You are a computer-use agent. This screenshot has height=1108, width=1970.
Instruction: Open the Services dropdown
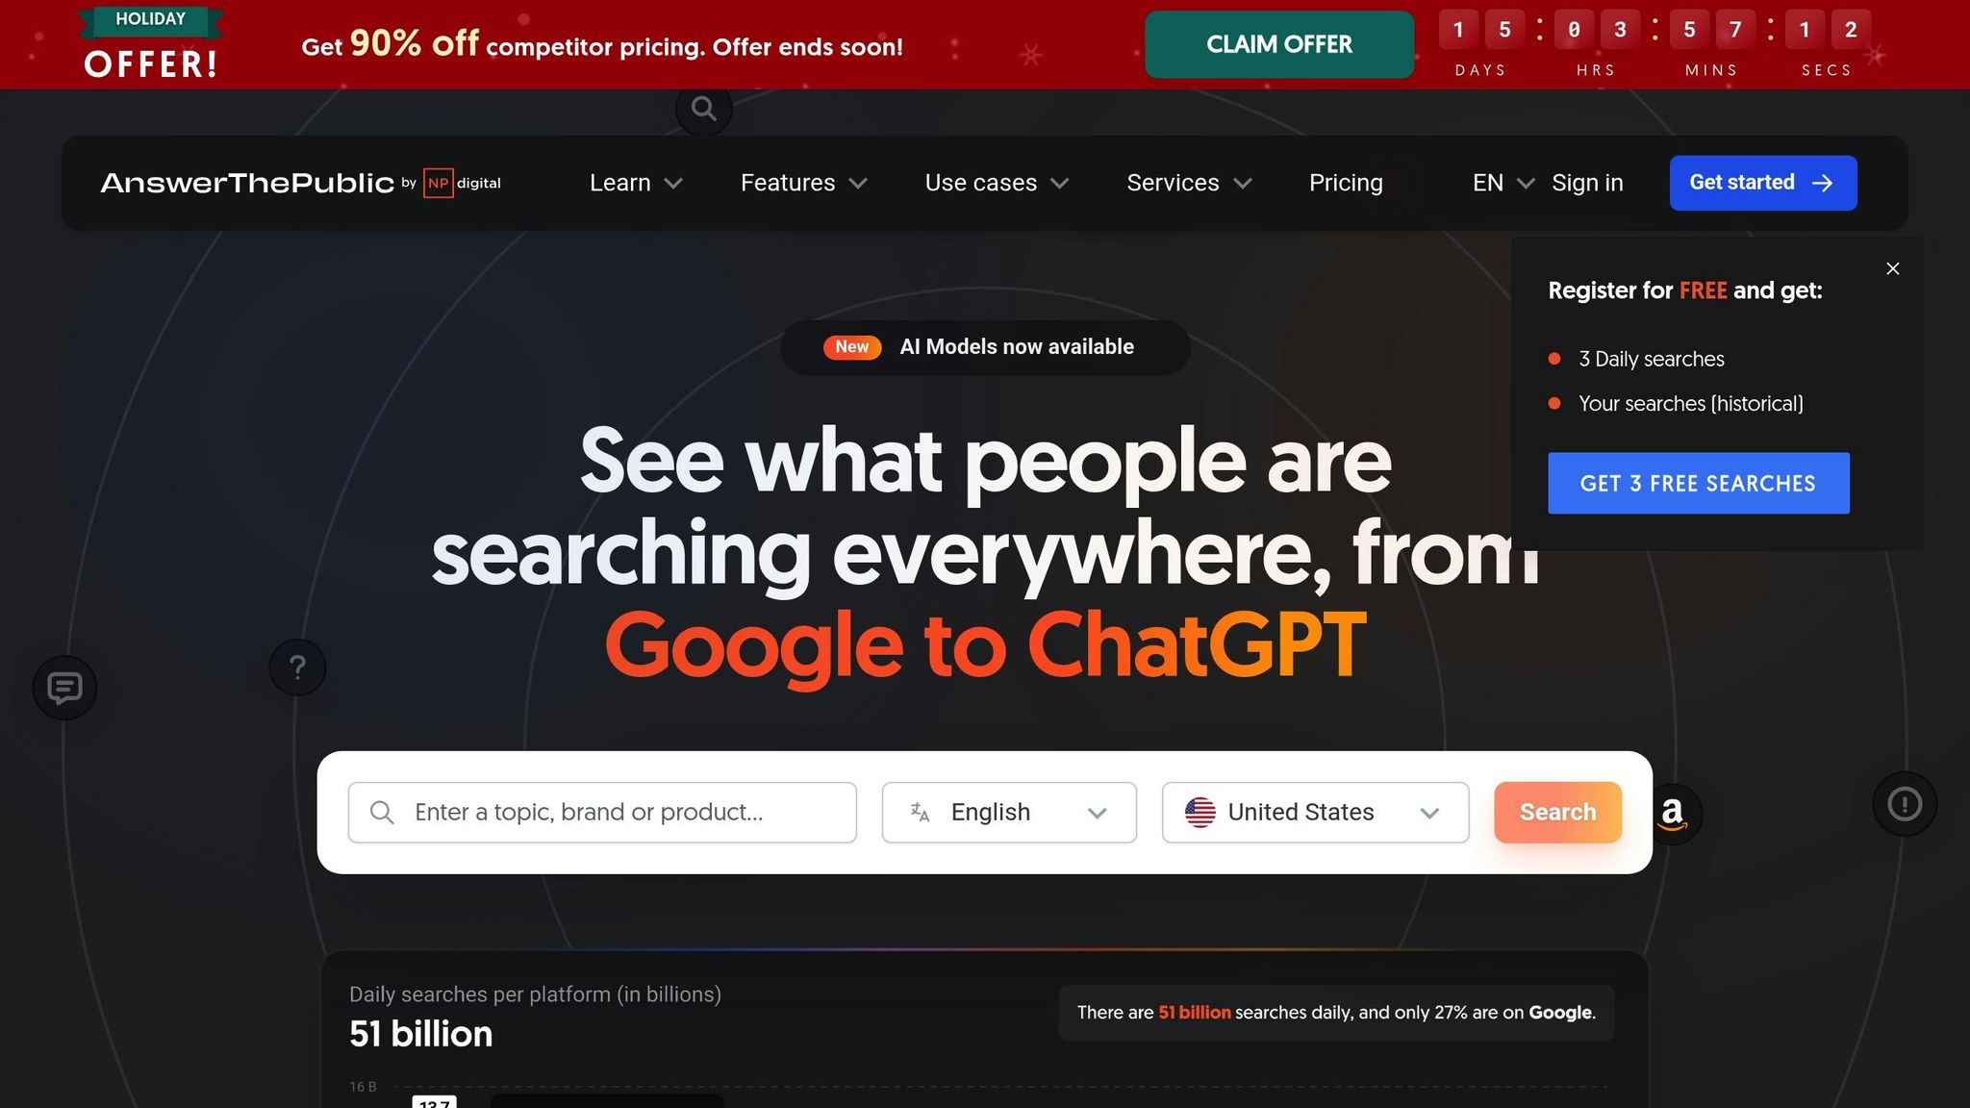[x=1189, y=183]
